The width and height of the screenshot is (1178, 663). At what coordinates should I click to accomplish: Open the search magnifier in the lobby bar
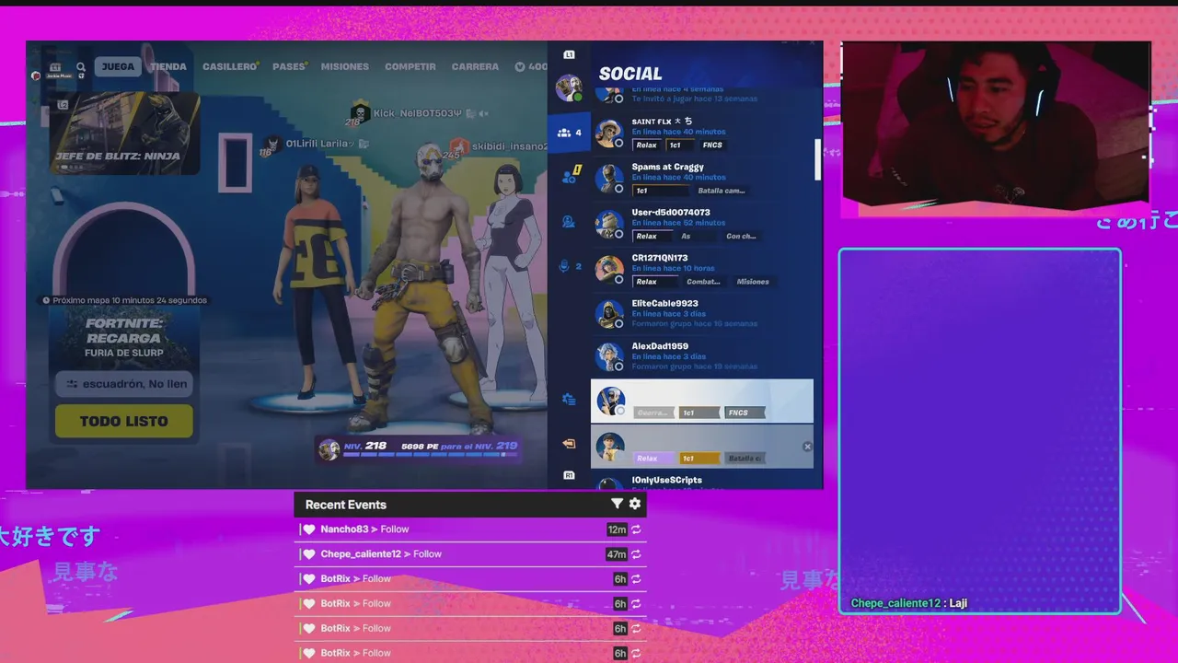click(x=81, y=66)
